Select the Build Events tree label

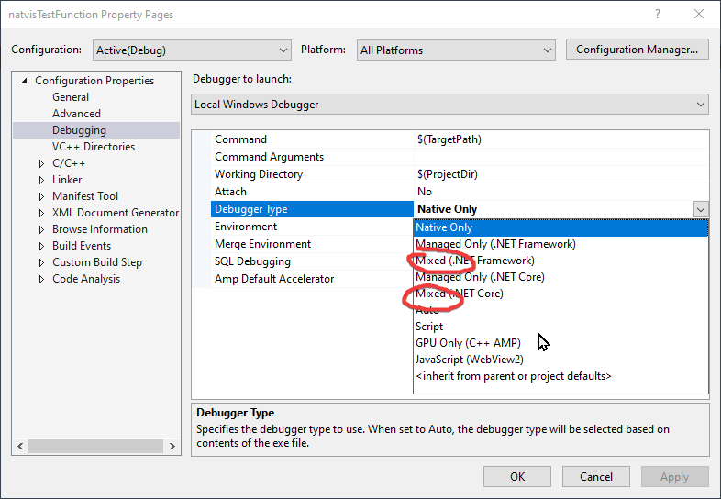click(82, 246)
